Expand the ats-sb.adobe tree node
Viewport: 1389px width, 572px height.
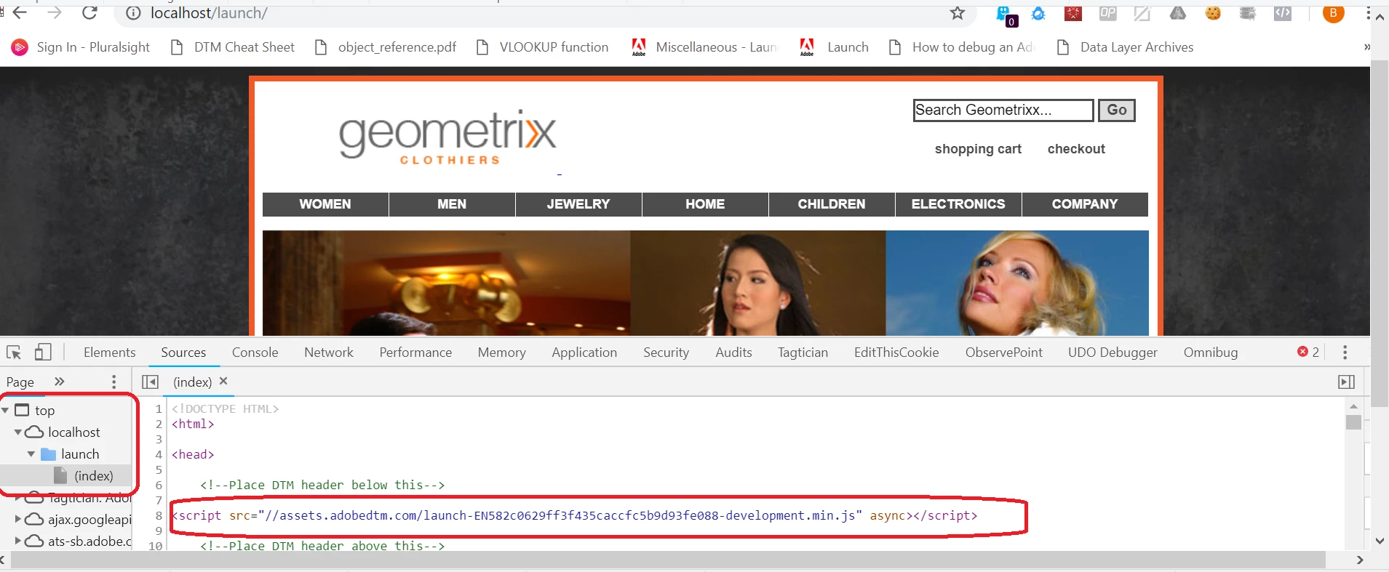pyautogui.click(x=18, y=541)
